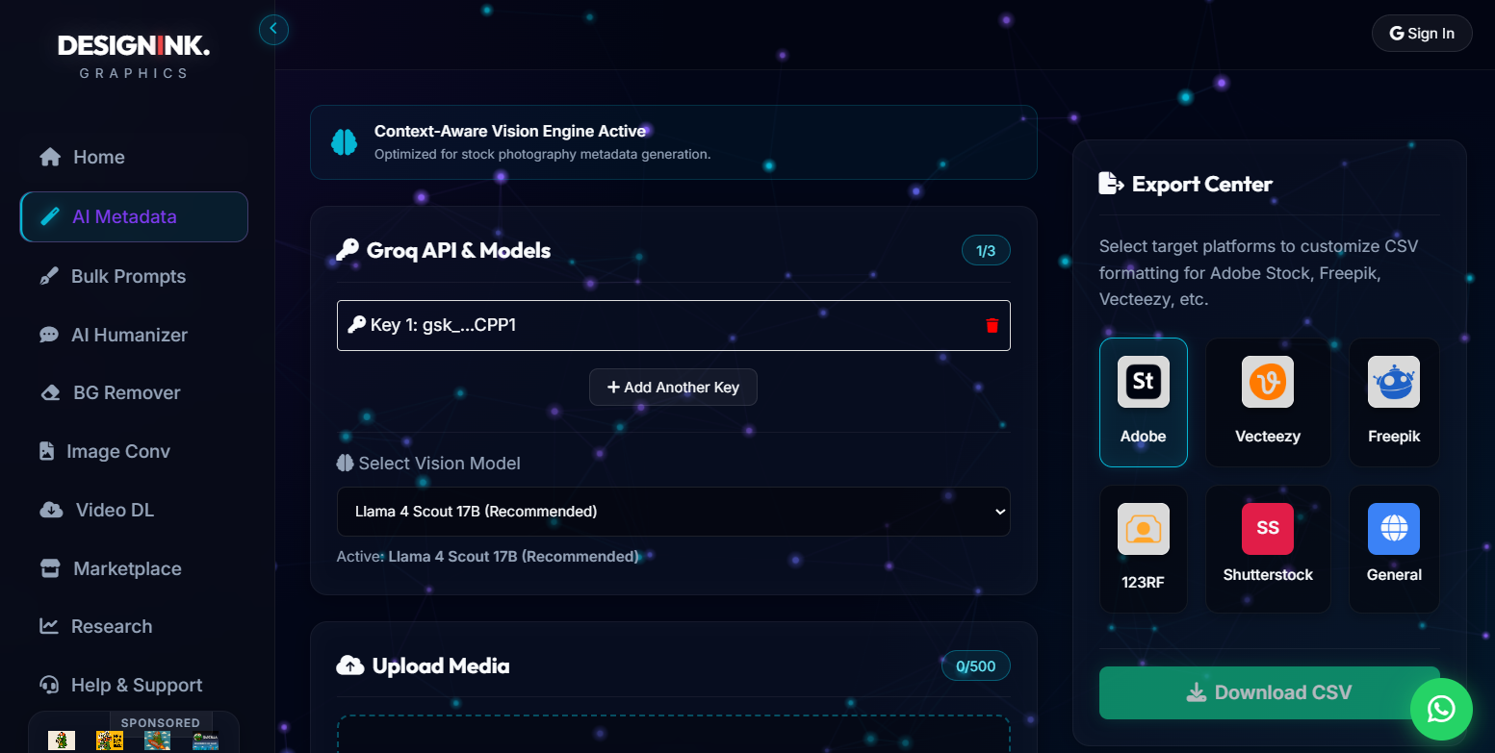Select the General globe icon
The height and width of the screenshot is (753, 1495).
1394,528
